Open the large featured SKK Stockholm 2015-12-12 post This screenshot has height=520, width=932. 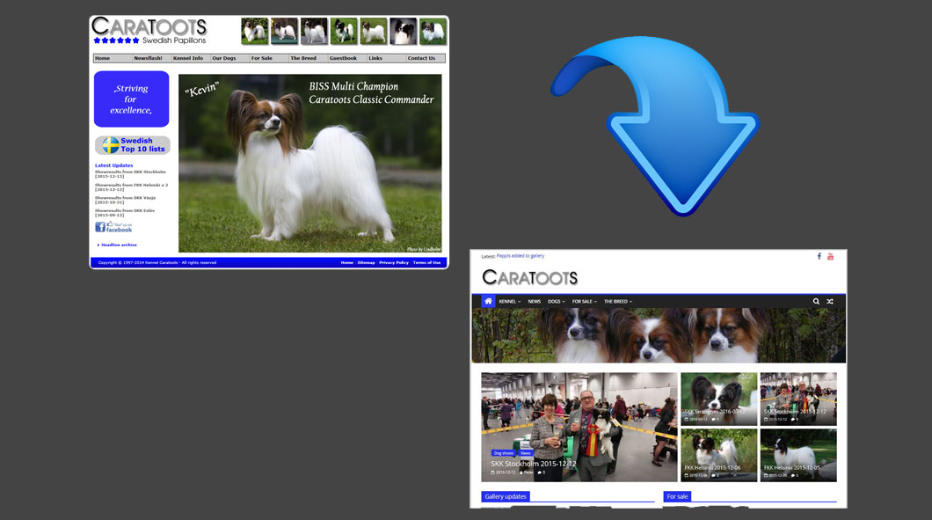[x=579, y=428]
